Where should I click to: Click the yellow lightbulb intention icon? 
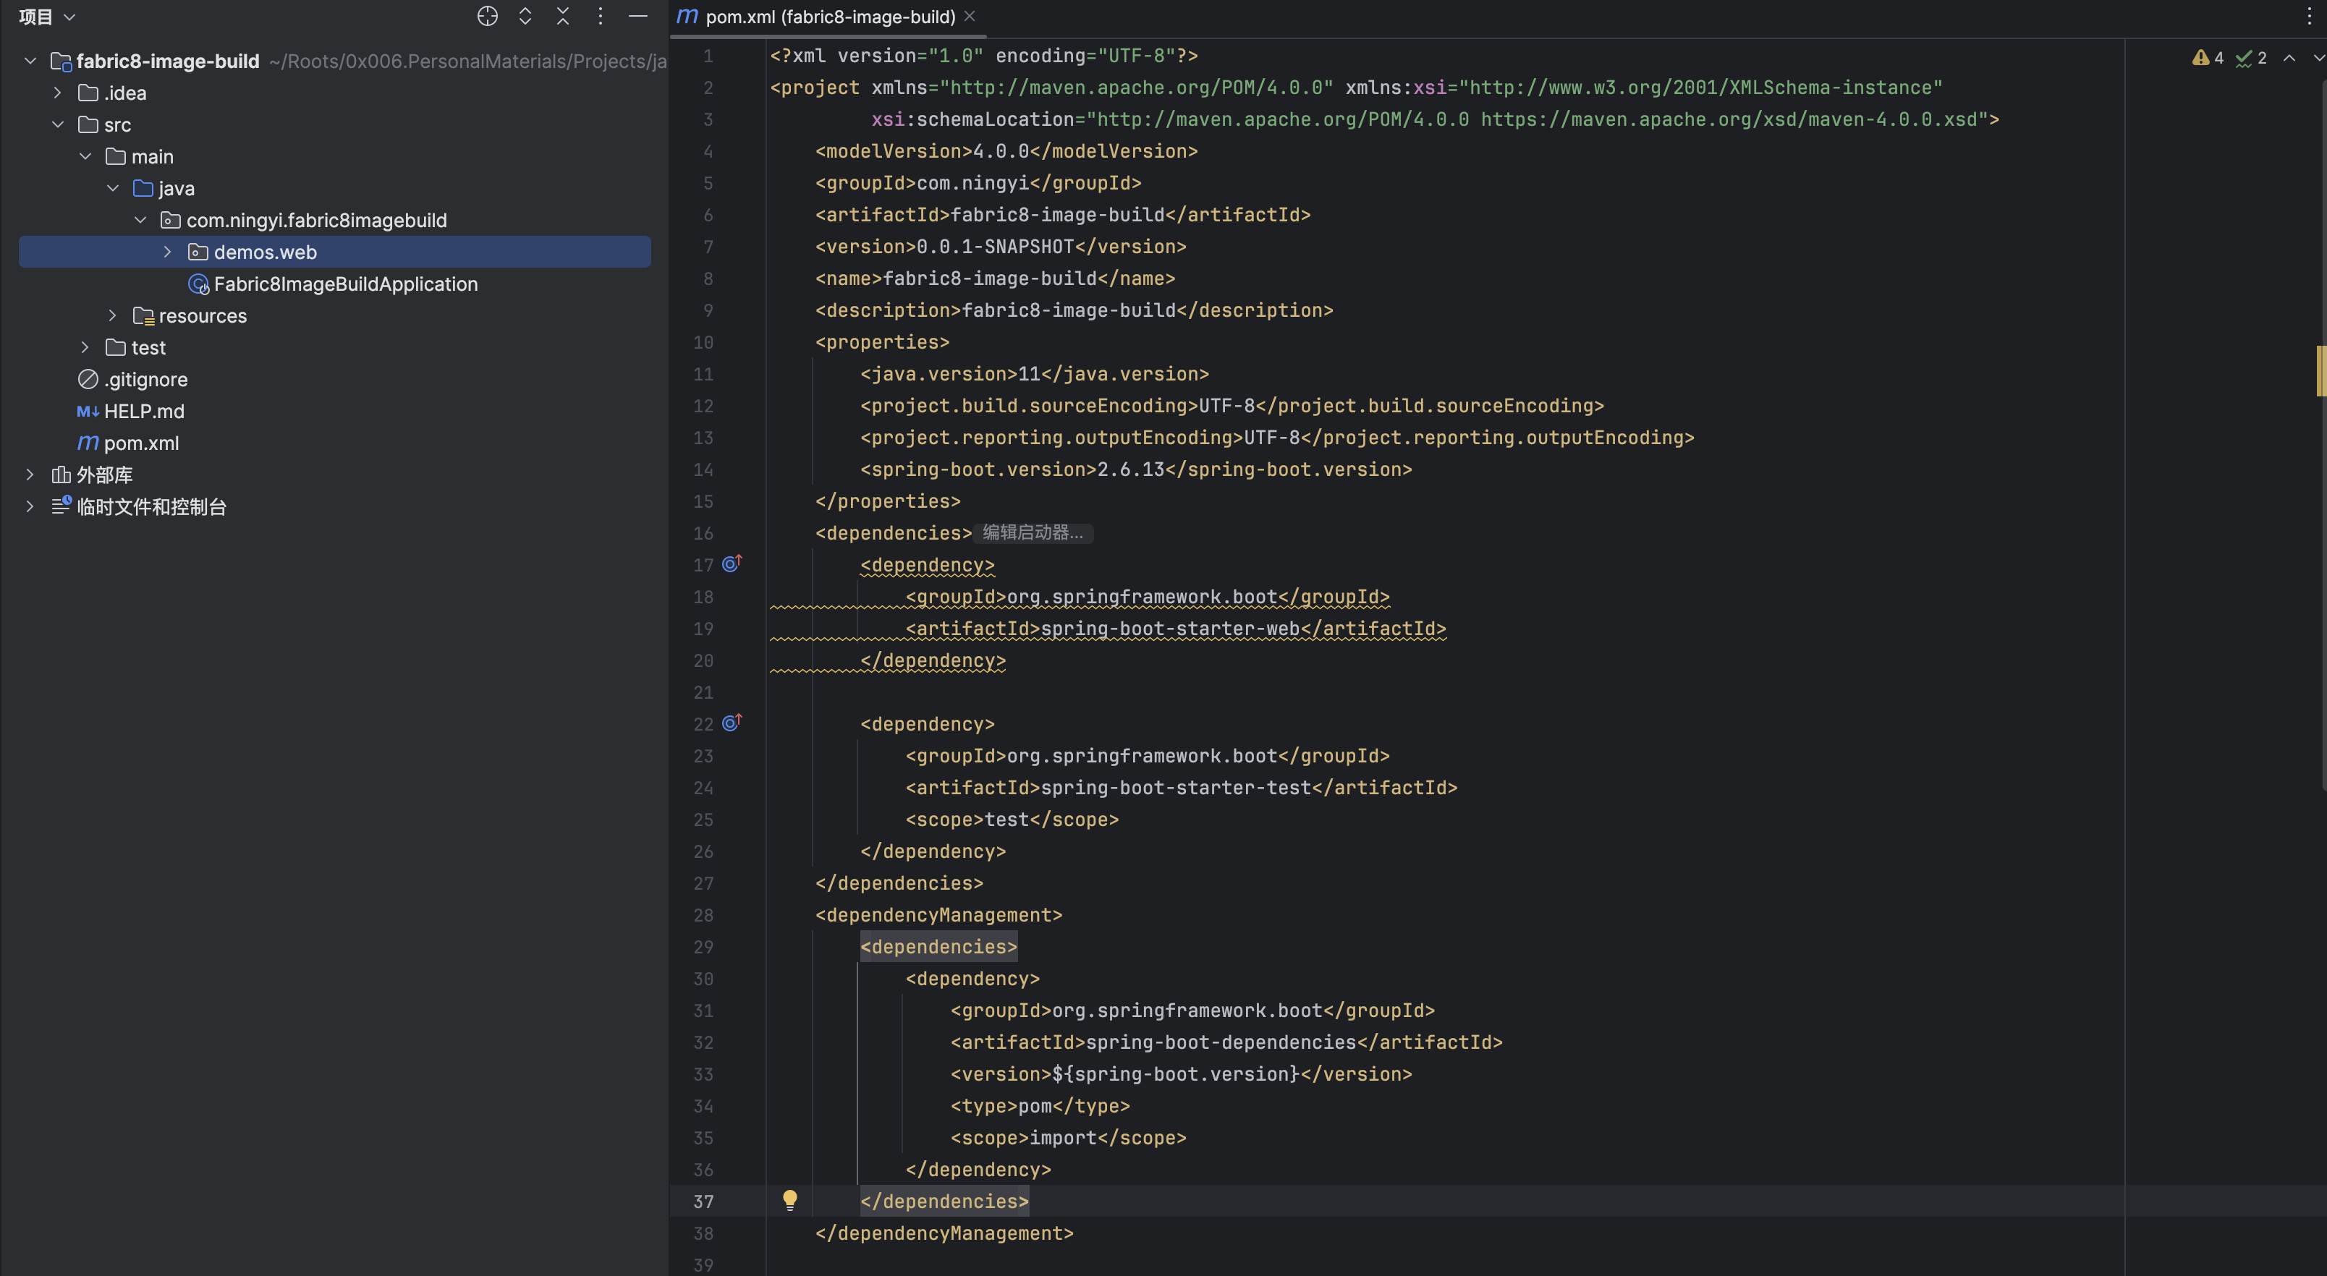point(789,1200)
